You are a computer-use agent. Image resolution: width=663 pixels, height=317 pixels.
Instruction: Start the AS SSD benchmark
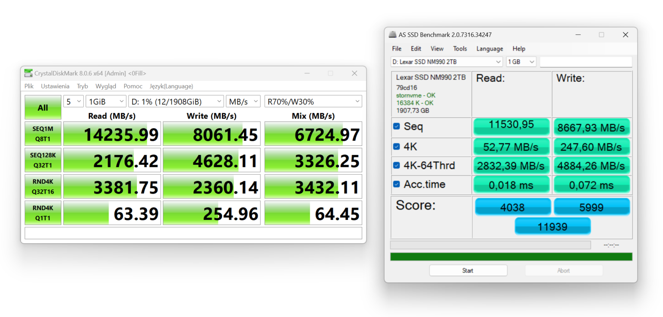[468, 270]
